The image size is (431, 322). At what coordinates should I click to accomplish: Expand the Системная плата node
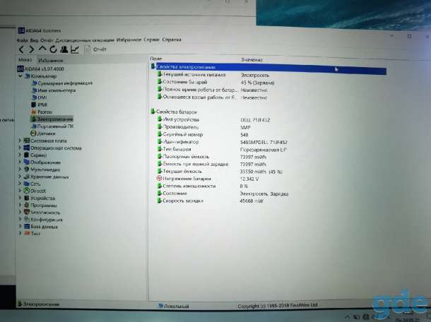(20, 141)
